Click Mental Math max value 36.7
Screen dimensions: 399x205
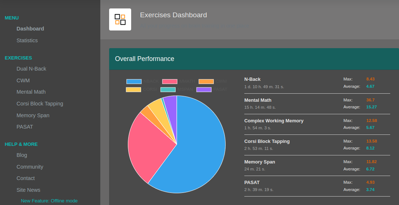tap(370, 100)
